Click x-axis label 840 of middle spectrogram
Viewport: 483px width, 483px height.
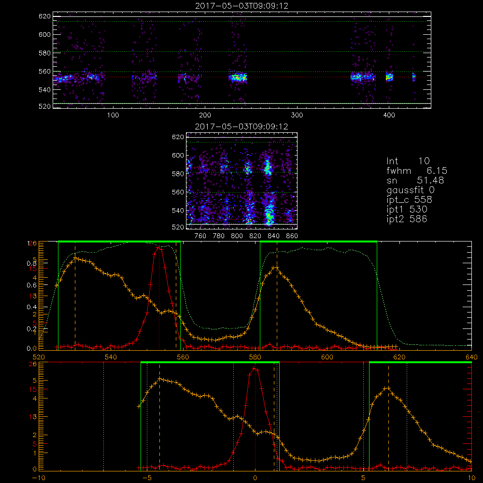[273, 236]
